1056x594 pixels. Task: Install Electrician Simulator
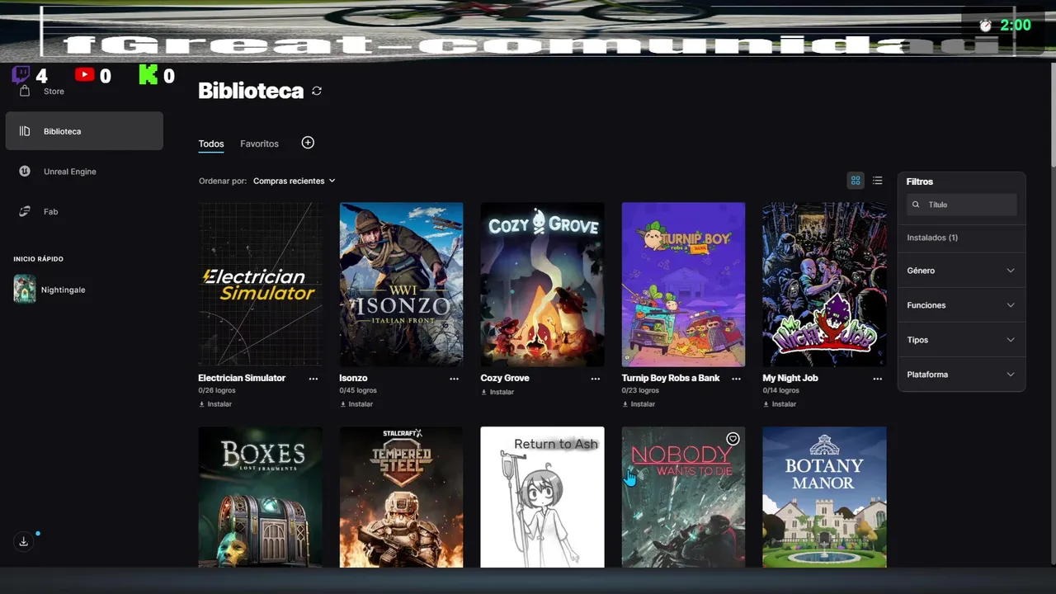click(x=215, y=404)
